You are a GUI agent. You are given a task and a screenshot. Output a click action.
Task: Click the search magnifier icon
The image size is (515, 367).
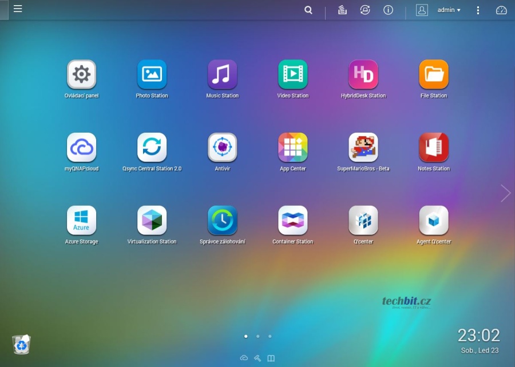[308, 10]
